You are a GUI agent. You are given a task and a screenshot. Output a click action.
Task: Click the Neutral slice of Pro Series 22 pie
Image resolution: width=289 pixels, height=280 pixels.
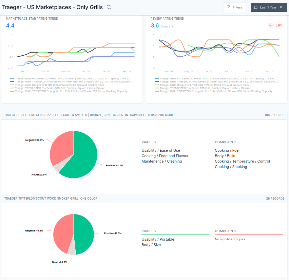click(58, 168)
